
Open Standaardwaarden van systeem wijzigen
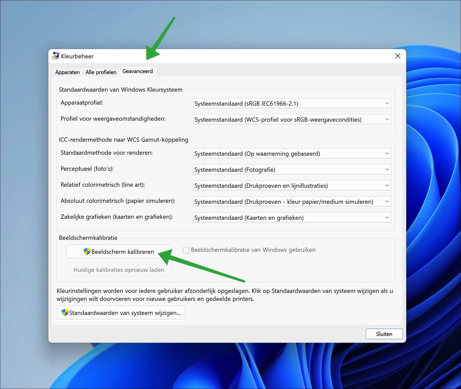pyautogui.click(x=121, y=312)
